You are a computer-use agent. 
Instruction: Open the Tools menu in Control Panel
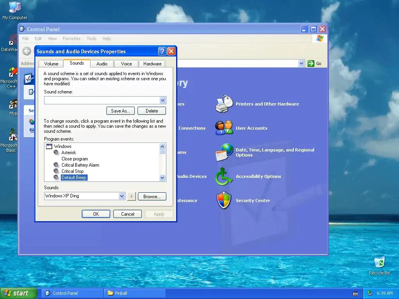pos(91,39)
